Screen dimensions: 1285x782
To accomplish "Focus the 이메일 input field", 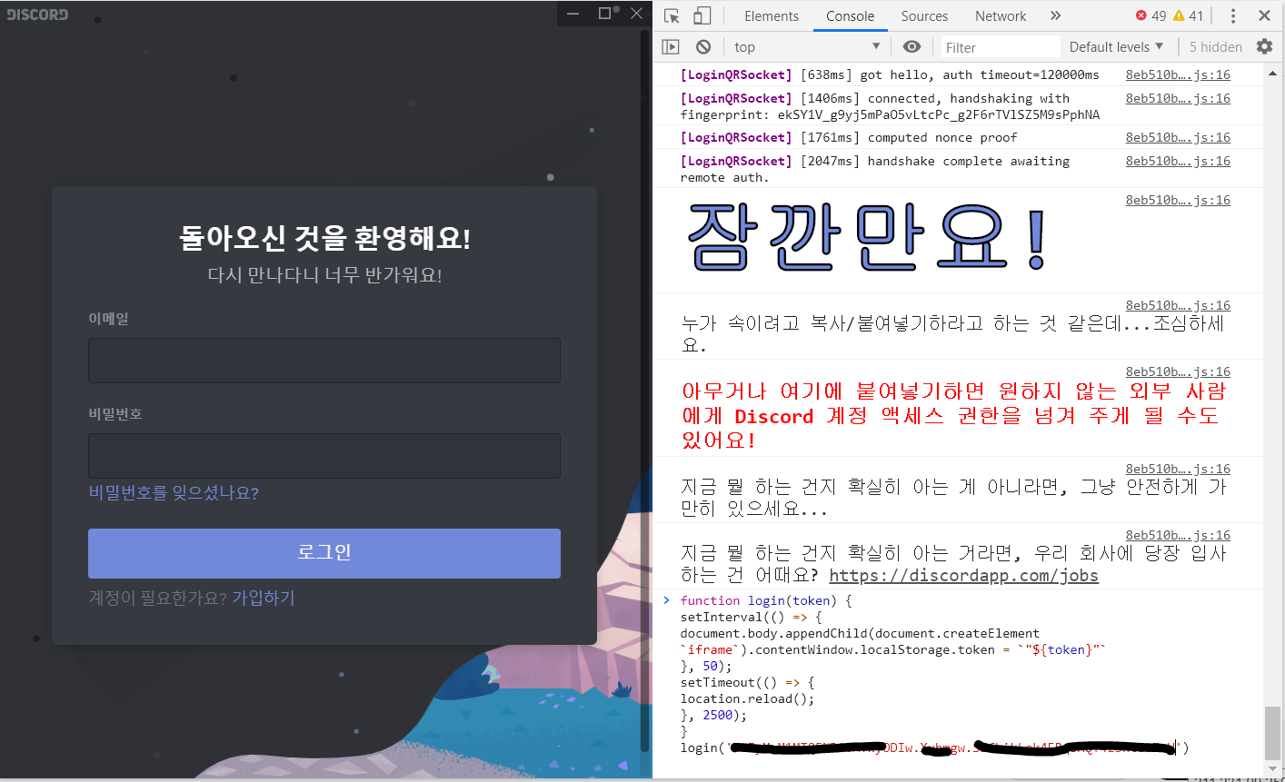I will pos(324,361).
